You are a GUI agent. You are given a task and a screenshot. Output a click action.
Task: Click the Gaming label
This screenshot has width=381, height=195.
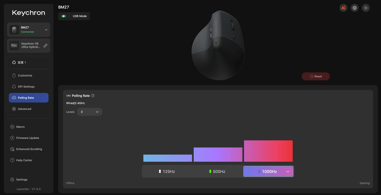(365, 183)
